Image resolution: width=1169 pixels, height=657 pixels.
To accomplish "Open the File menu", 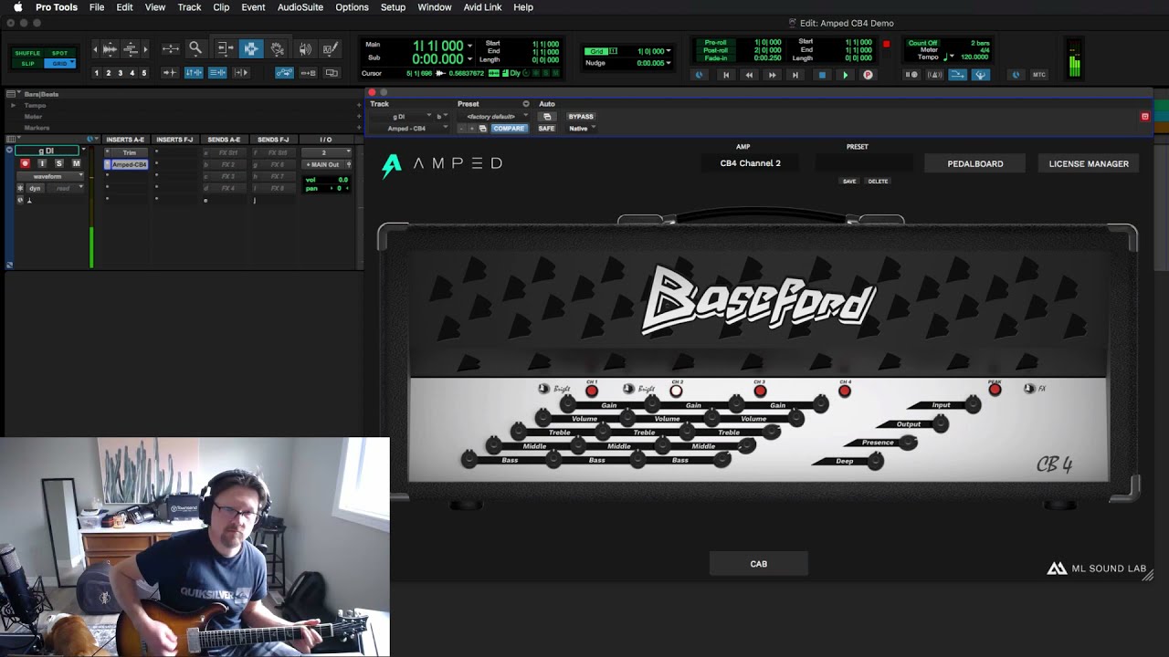I will [x=97, y=7].
